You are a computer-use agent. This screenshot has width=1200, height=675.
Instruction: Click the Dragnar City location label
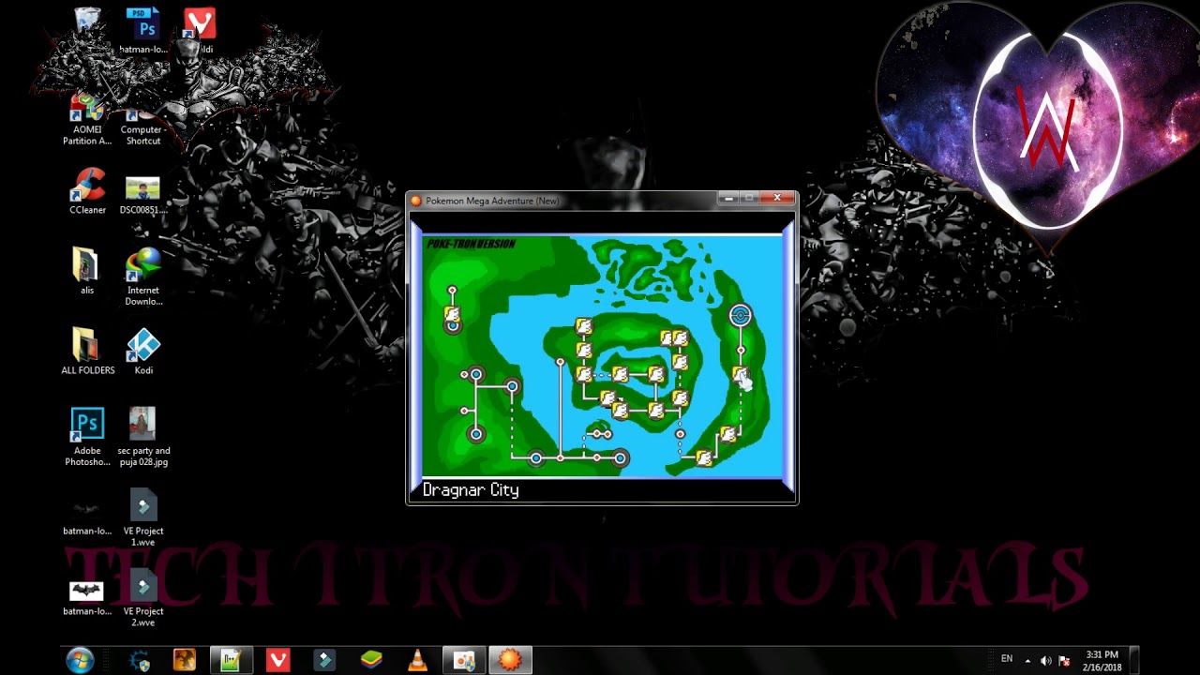pyautogui.click(x=471, y=489)
